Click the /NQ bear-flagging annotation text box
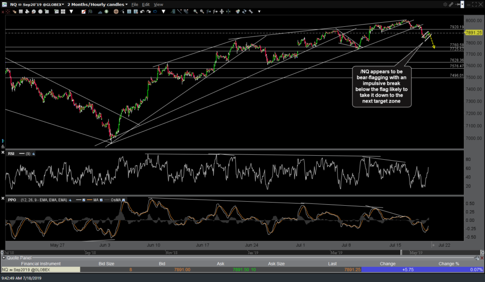 click(382, 86)
